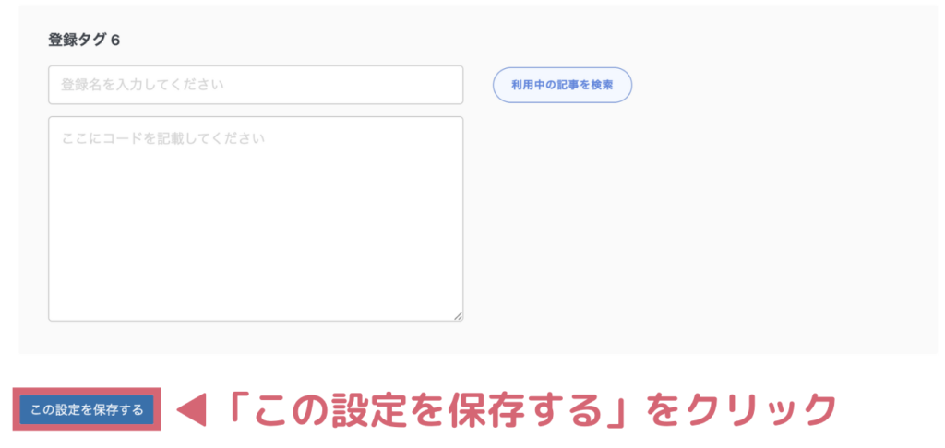Click the red arrow pointing to save button
This screenshot has width=945, height=448.
191,411
